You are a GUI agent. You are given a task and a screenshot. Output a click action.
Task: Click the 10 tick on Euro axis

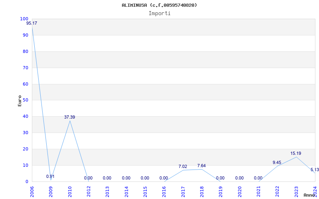(x=26, y=165)
